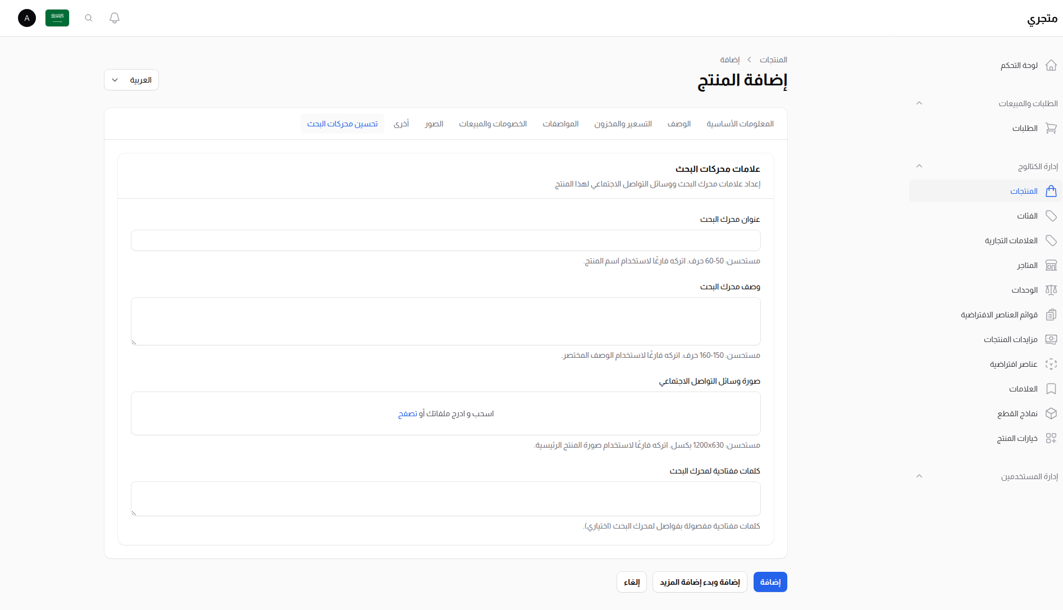
Task: Open the العربية language dropdown
Action: tap(131, 80)
